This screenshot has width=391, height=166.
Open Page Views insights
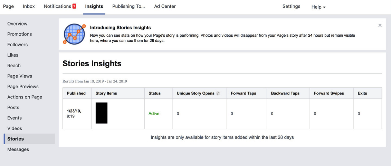19,76
